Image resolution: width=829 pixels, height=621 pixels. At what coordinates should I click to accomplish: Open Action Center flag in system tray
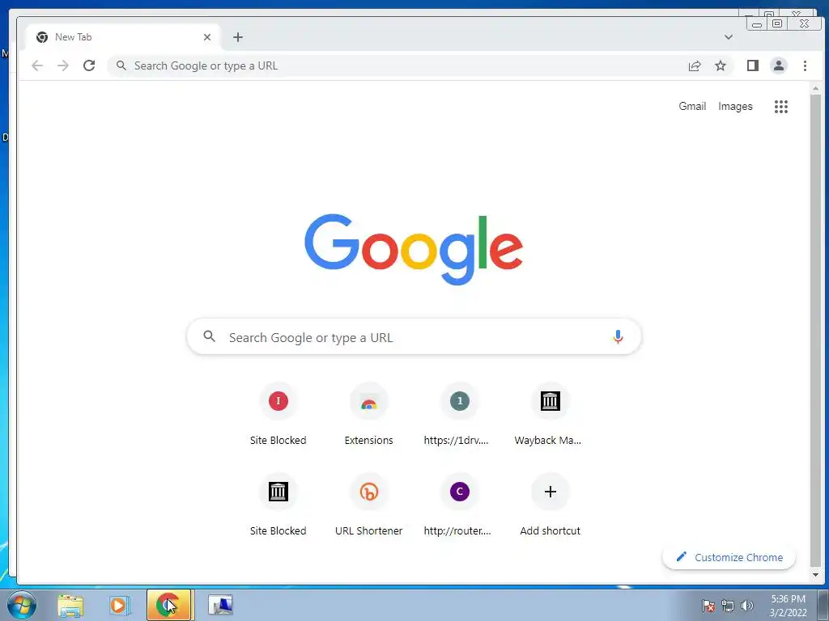coord(708,606)
